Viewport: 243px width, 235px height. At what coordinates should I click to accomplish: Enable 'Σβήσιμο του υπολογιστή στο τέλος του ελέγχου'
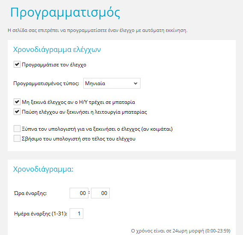17,138
